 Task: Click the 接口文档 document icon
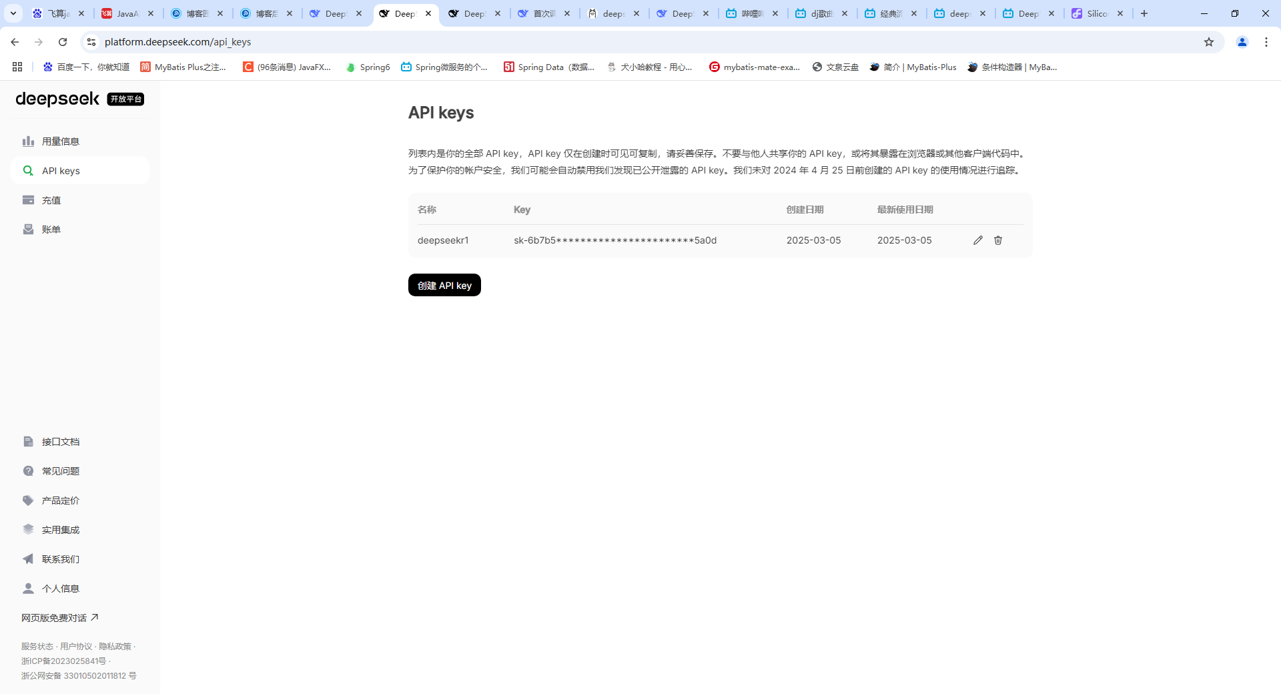pos(28,442)
